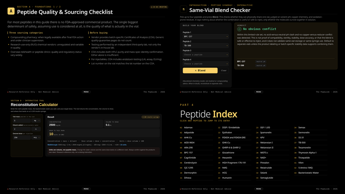Open the Peptide 1 dropdown showing BPC-157
345x194 pixels.
pyautogui.click(x=206, y=36)
